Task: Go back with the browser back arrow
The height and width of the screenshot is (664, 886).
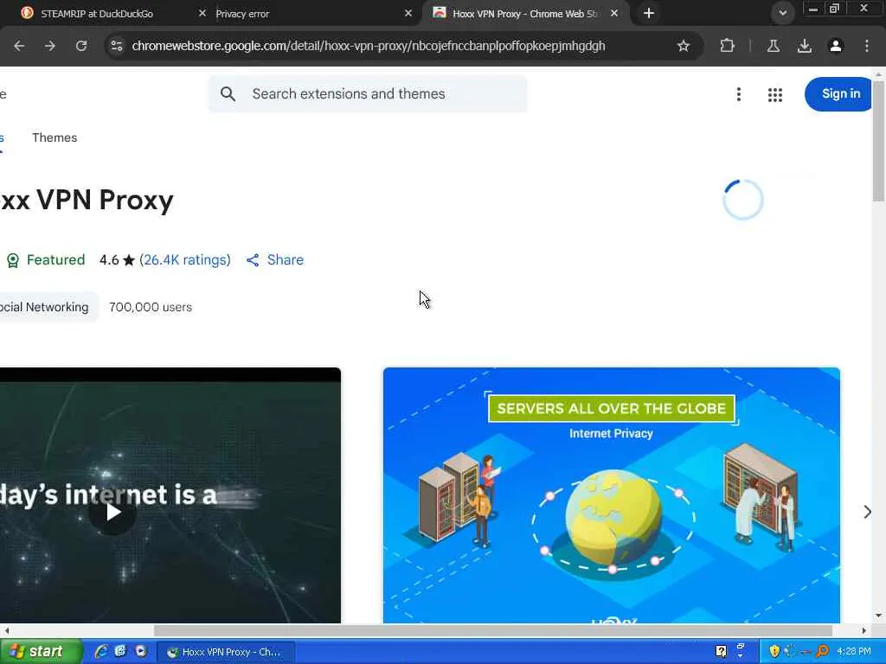Action: click(x=19, y=46)
